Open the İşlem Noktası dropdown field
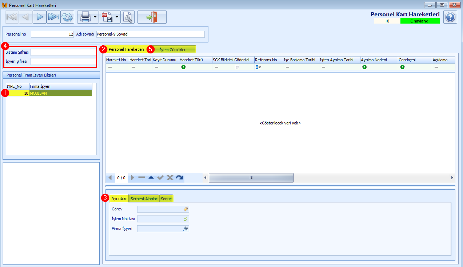The image size is (463, 267). tap(185, 219)
